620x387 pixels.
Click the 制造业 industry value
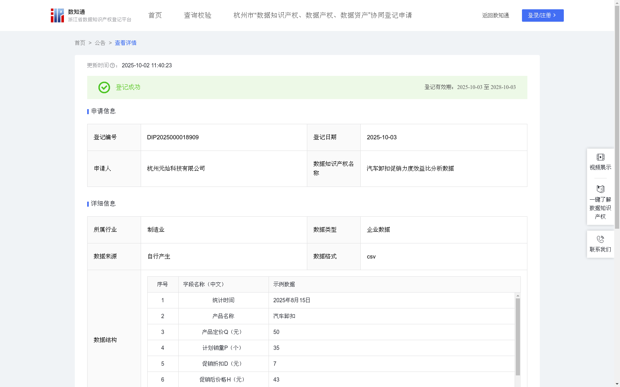click(x=156, y=230)
